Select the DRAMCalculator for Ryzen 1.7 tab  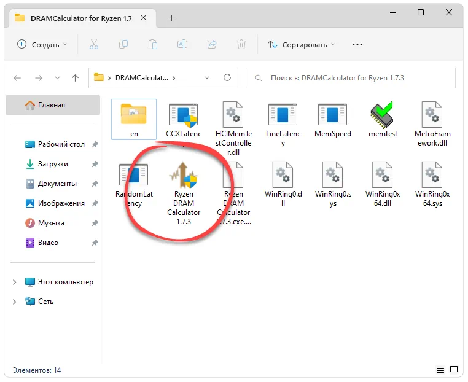(x=81, y=18)
